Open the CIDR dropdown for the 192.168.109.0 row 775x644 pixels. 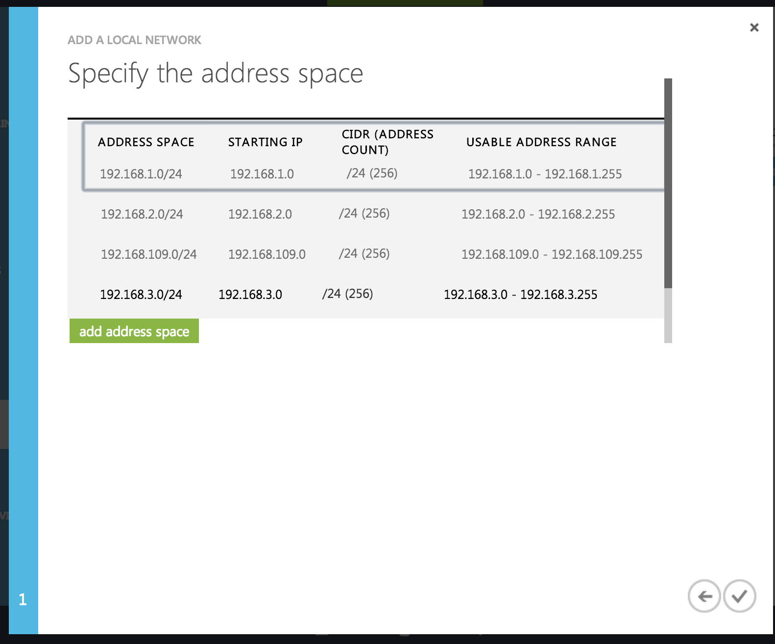click(364, 254)
